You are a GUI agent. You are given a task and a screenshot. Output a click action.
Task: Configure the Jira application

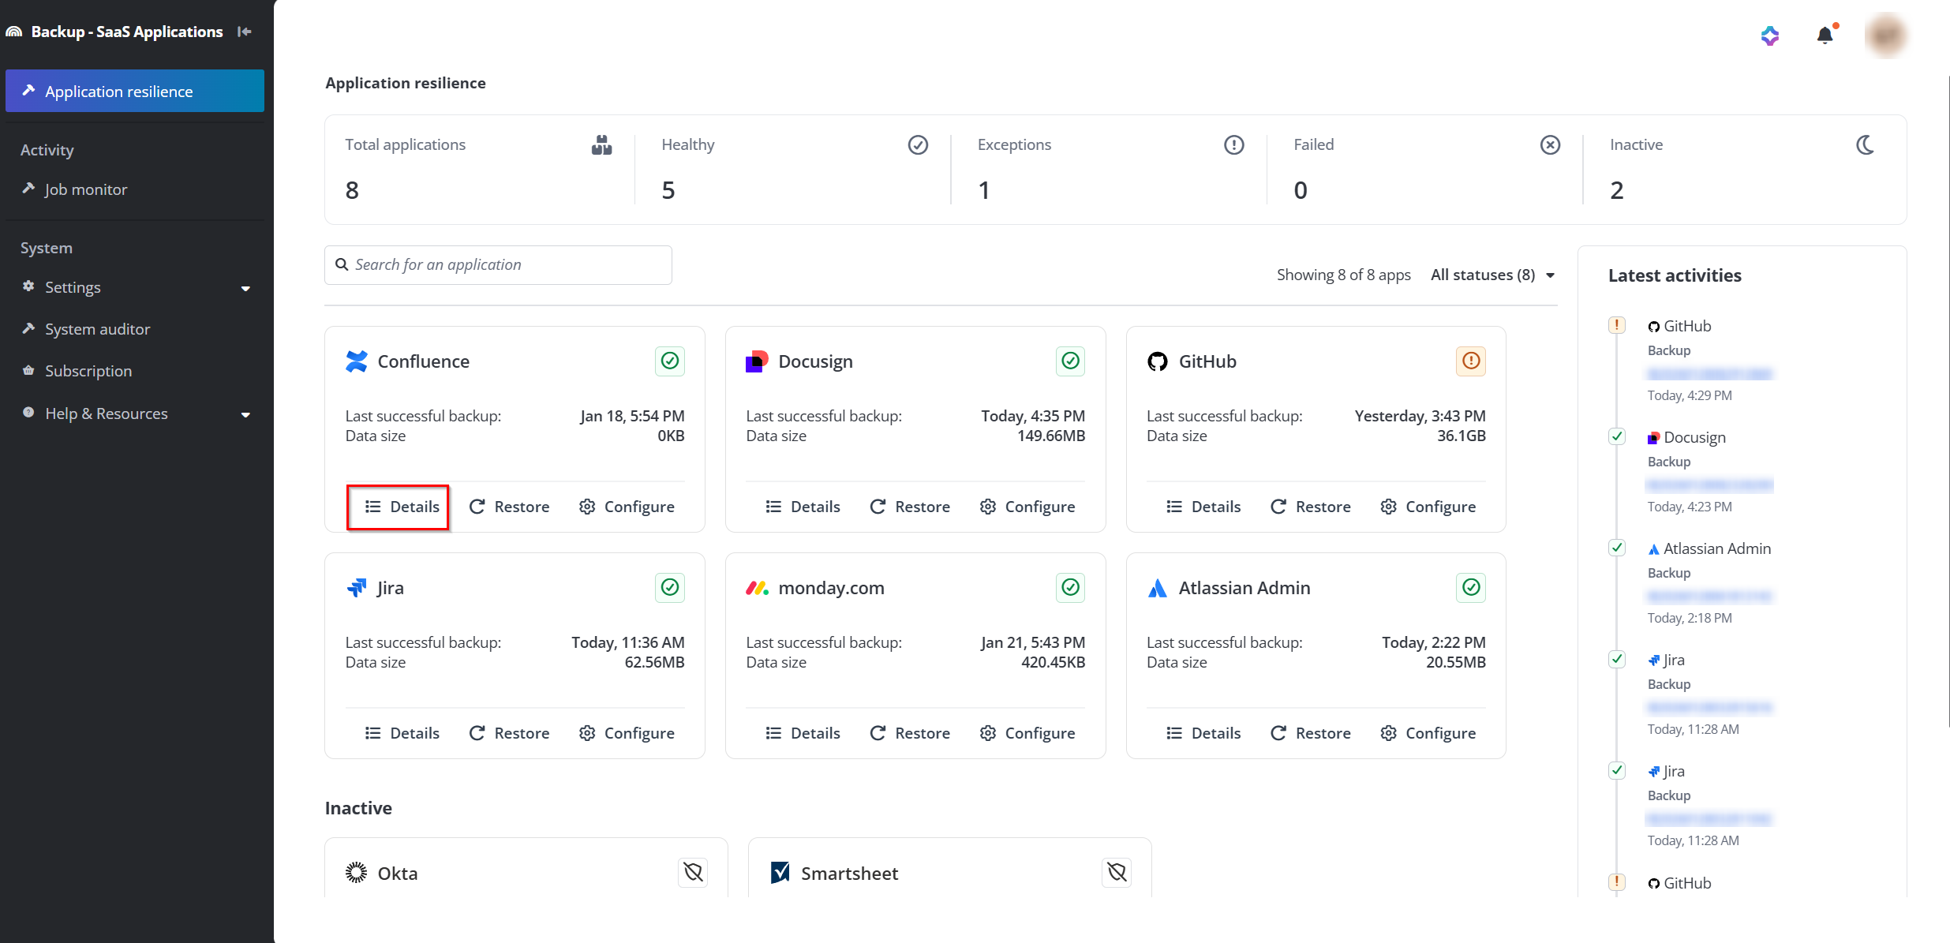tap(627, 733)
